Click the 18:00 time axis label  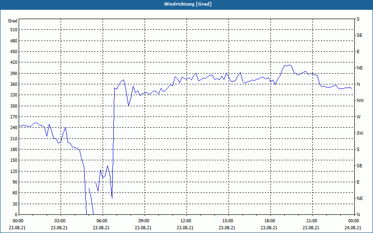pos(270,221)
